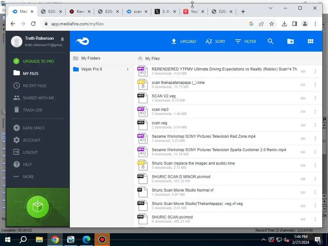The image size is (328, 246).
Task: Click the muted volume tray icon
Action: (x=287, y=240)
